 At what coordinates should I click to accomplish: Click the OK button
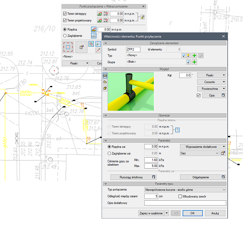[x=193, y=213]
